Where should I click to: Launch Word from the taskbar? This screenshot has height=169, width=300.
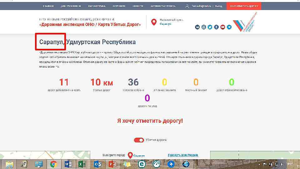68,164
